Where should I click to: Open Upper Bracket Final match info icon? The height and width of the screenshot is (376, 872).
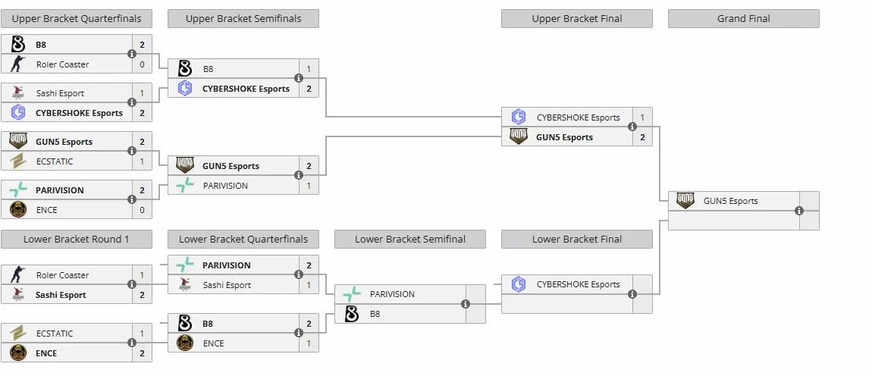coord(632,127)
